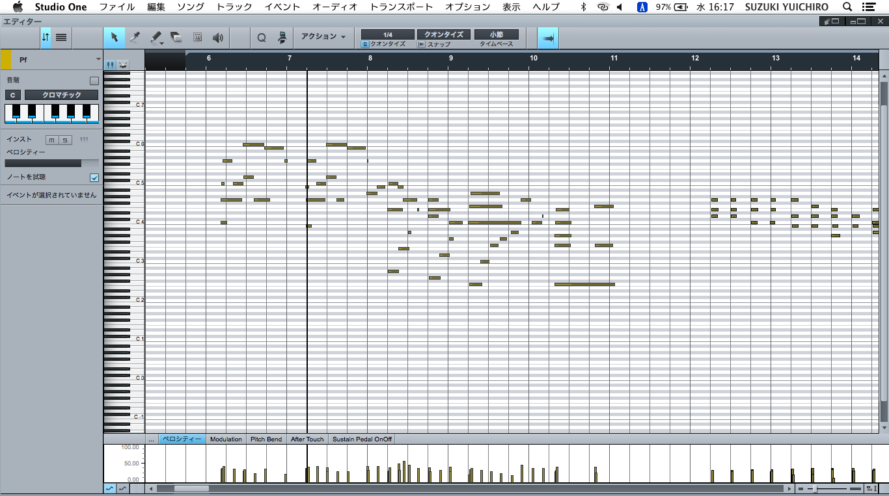Select the Paint (pencil) tool
Image resolution: width=889 pixels, height=496 pixels.
(156, 38)
